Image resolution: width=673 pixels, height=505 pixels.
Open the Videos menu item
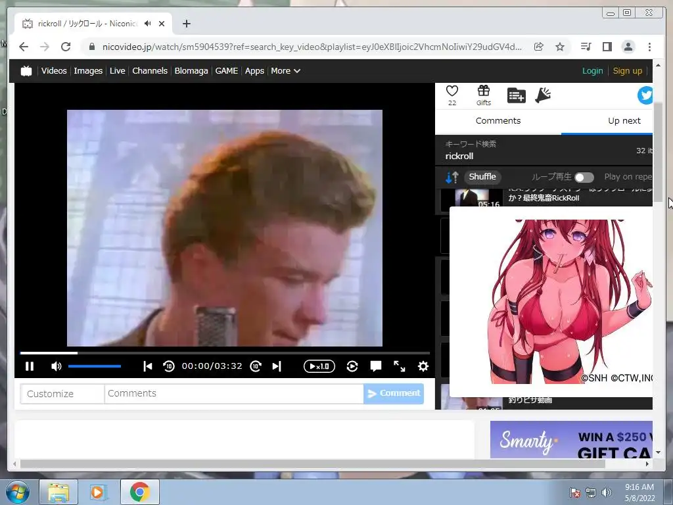[x=54, y=71]
